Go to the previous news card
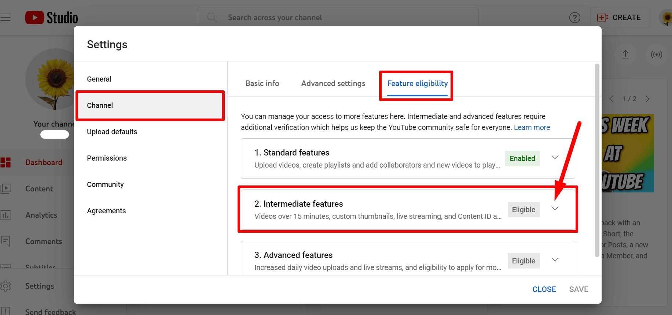This screenshot has width=672, height=315. coord(611,99)
